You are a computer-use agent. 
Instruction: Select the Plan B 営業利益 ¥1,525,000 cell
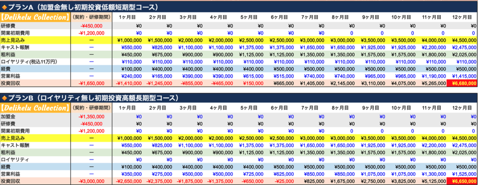click(462, 174)
